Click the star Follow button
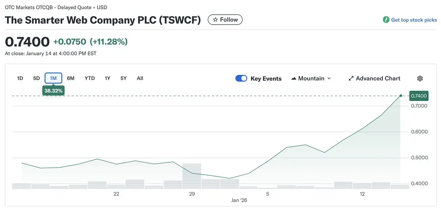This screenshot has height=210, width=441. pos(225,19)
